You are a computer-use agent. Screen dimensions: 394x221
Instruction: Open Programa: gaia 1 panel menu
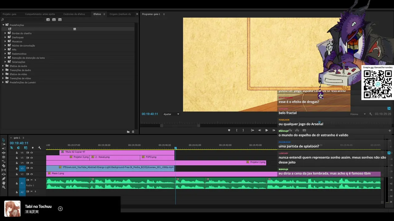coord(164,14)
